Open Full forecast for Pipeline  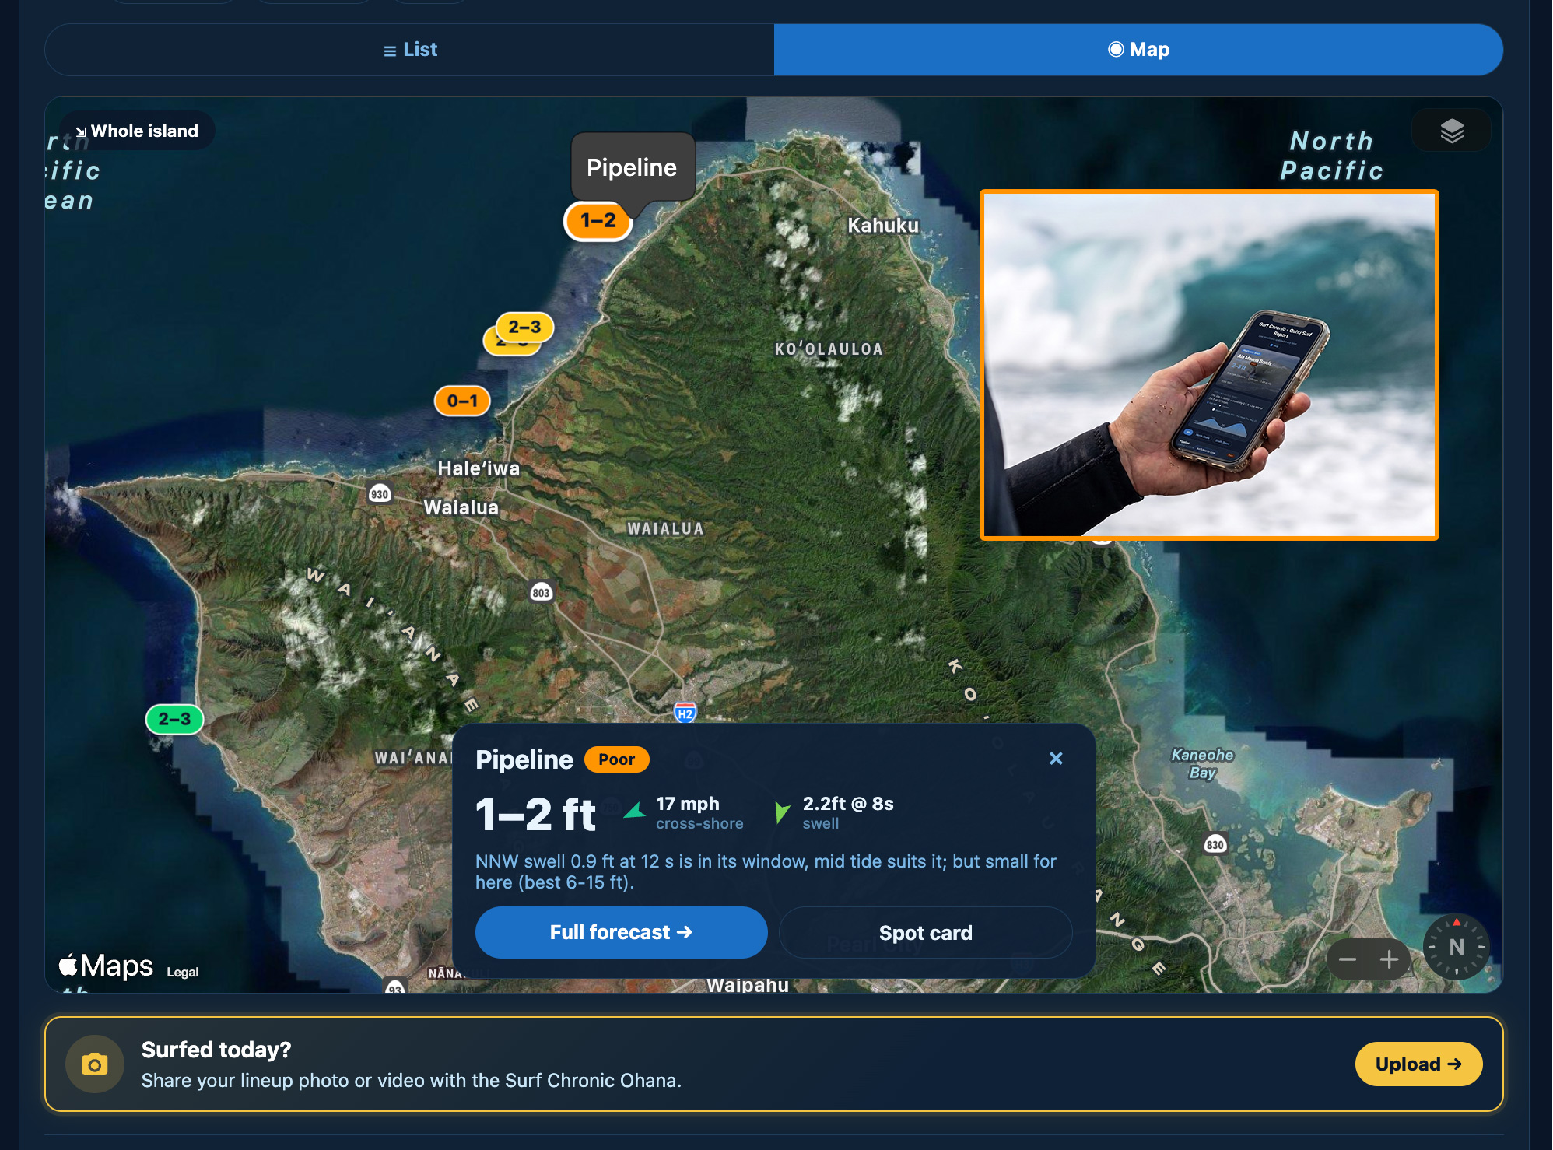[x=621, y=932]
